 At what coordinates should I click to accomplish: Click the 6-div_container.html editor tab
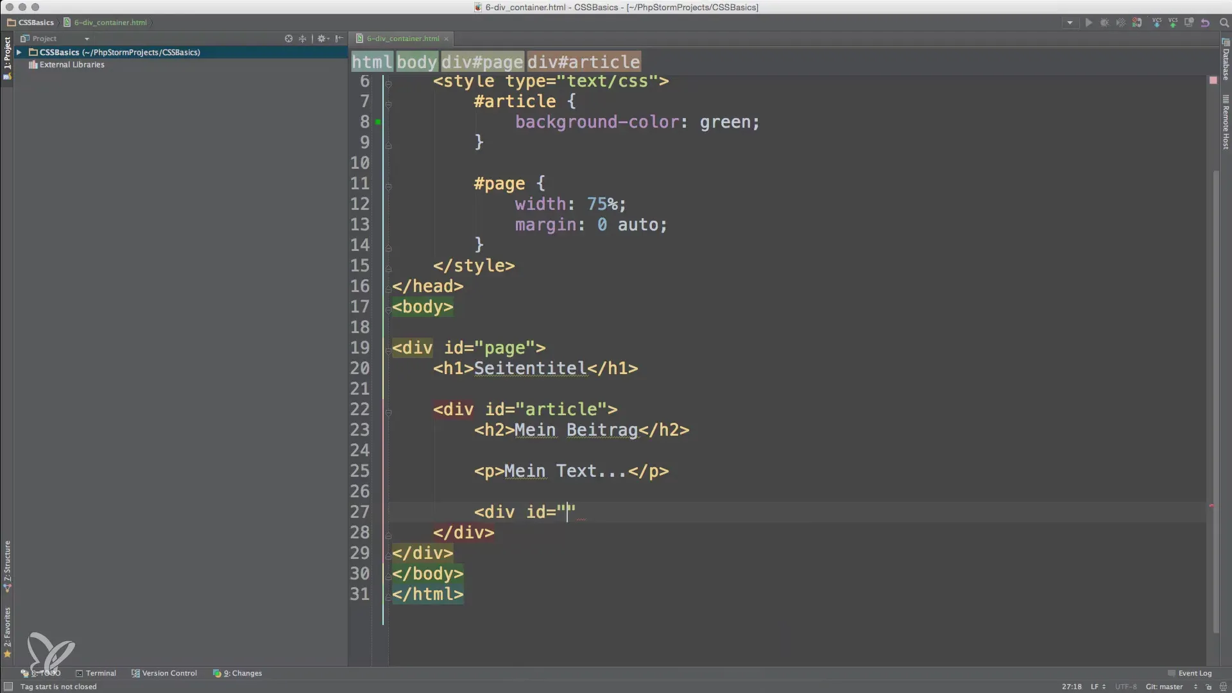pyautogui.click(x=402, y=38)
